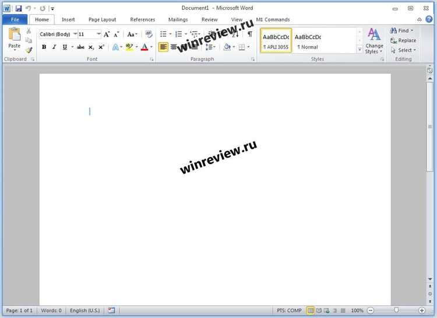Shrink font size with the small A

point(117,34)
